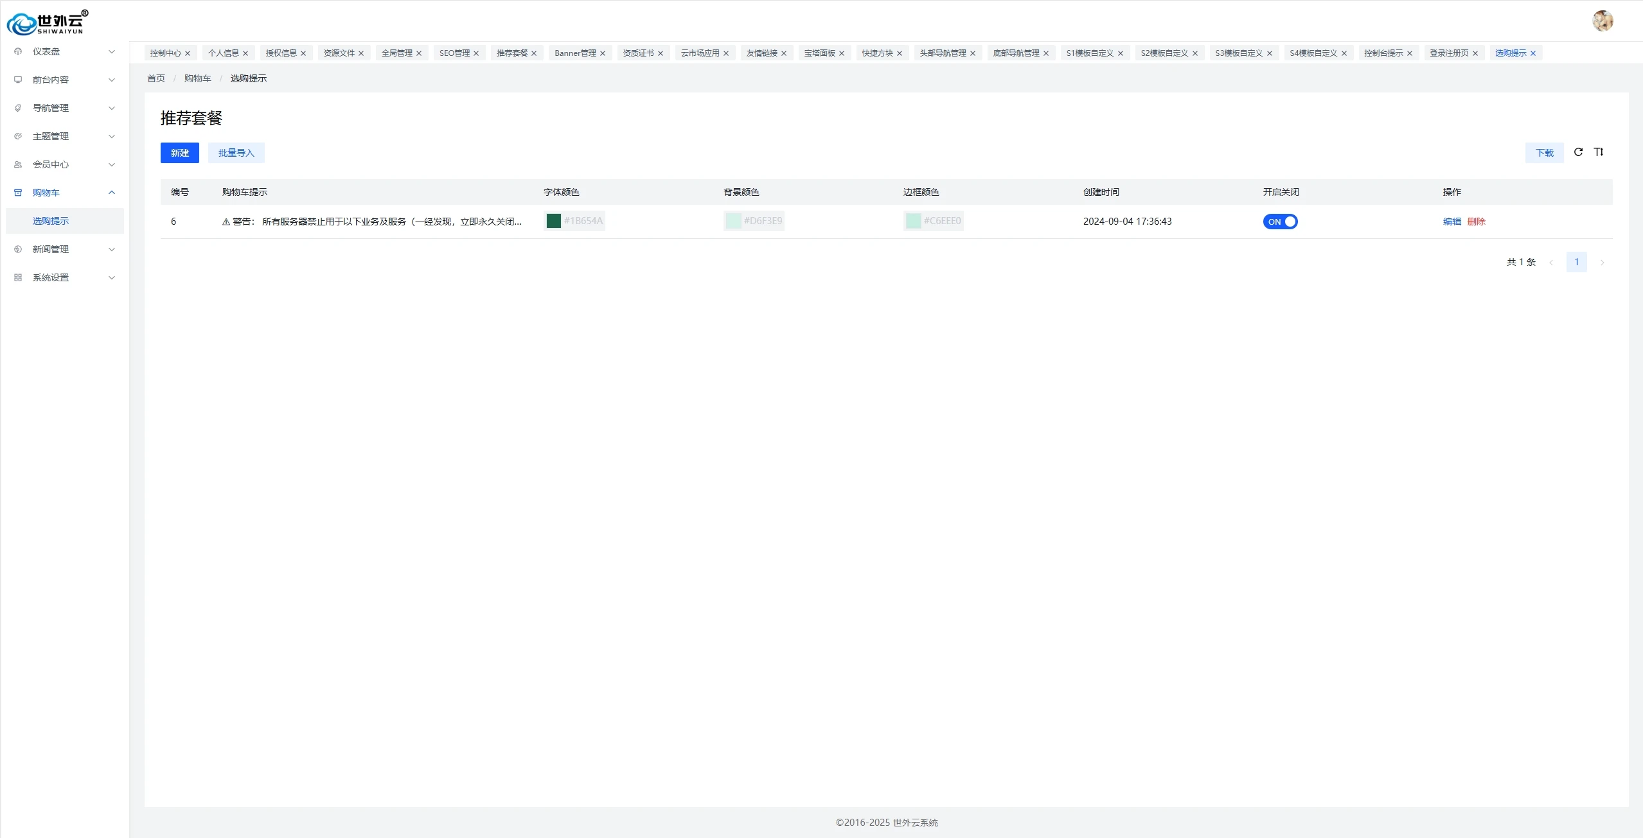
Task: Click the 购物车 sidebar cart icon
Action: pyautogui.click(x=18, y=193)
